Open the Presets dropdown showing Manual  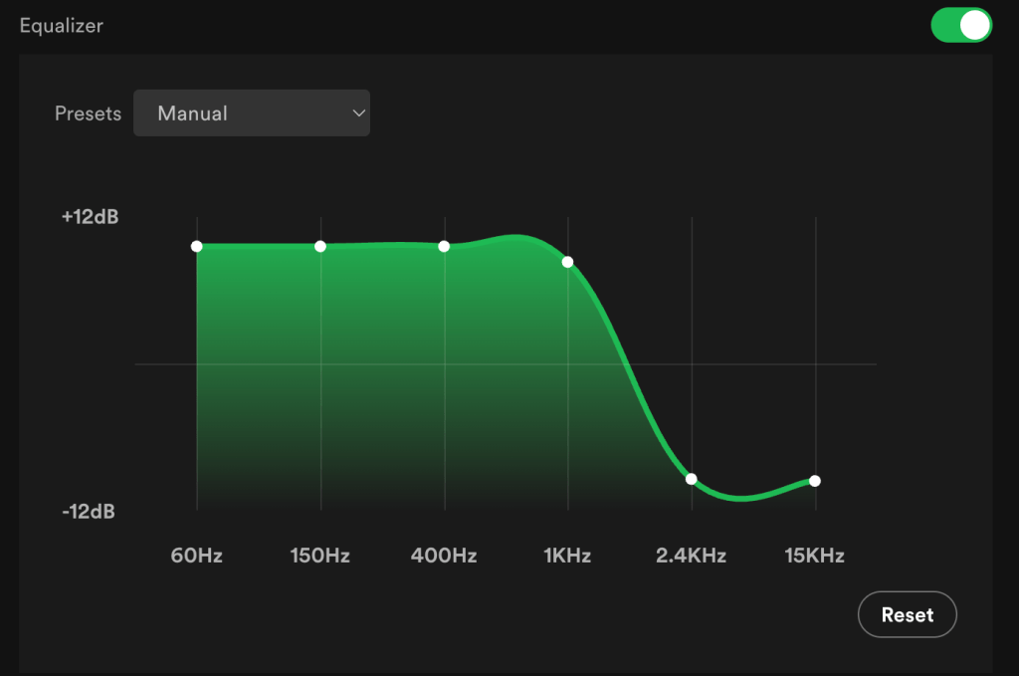[251, 113]
